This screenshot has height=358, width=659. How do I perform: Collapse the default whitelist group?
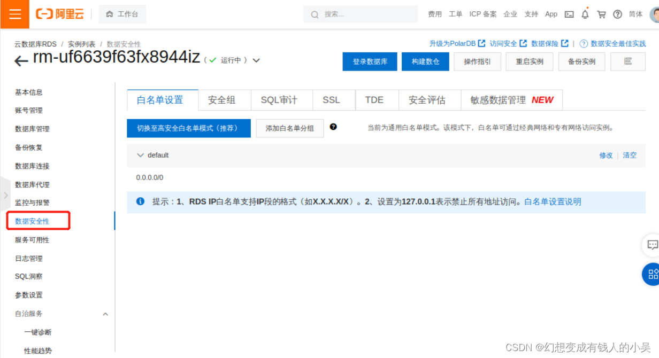[x=140, y=155]
